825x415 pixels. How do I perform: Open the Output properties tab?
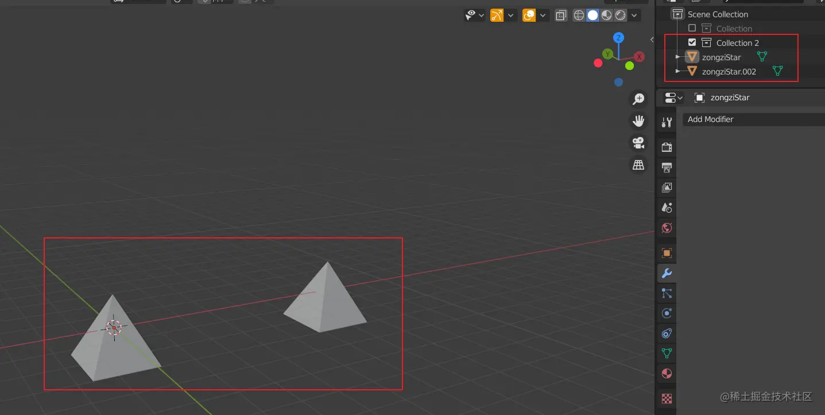[x=667, y=167]
